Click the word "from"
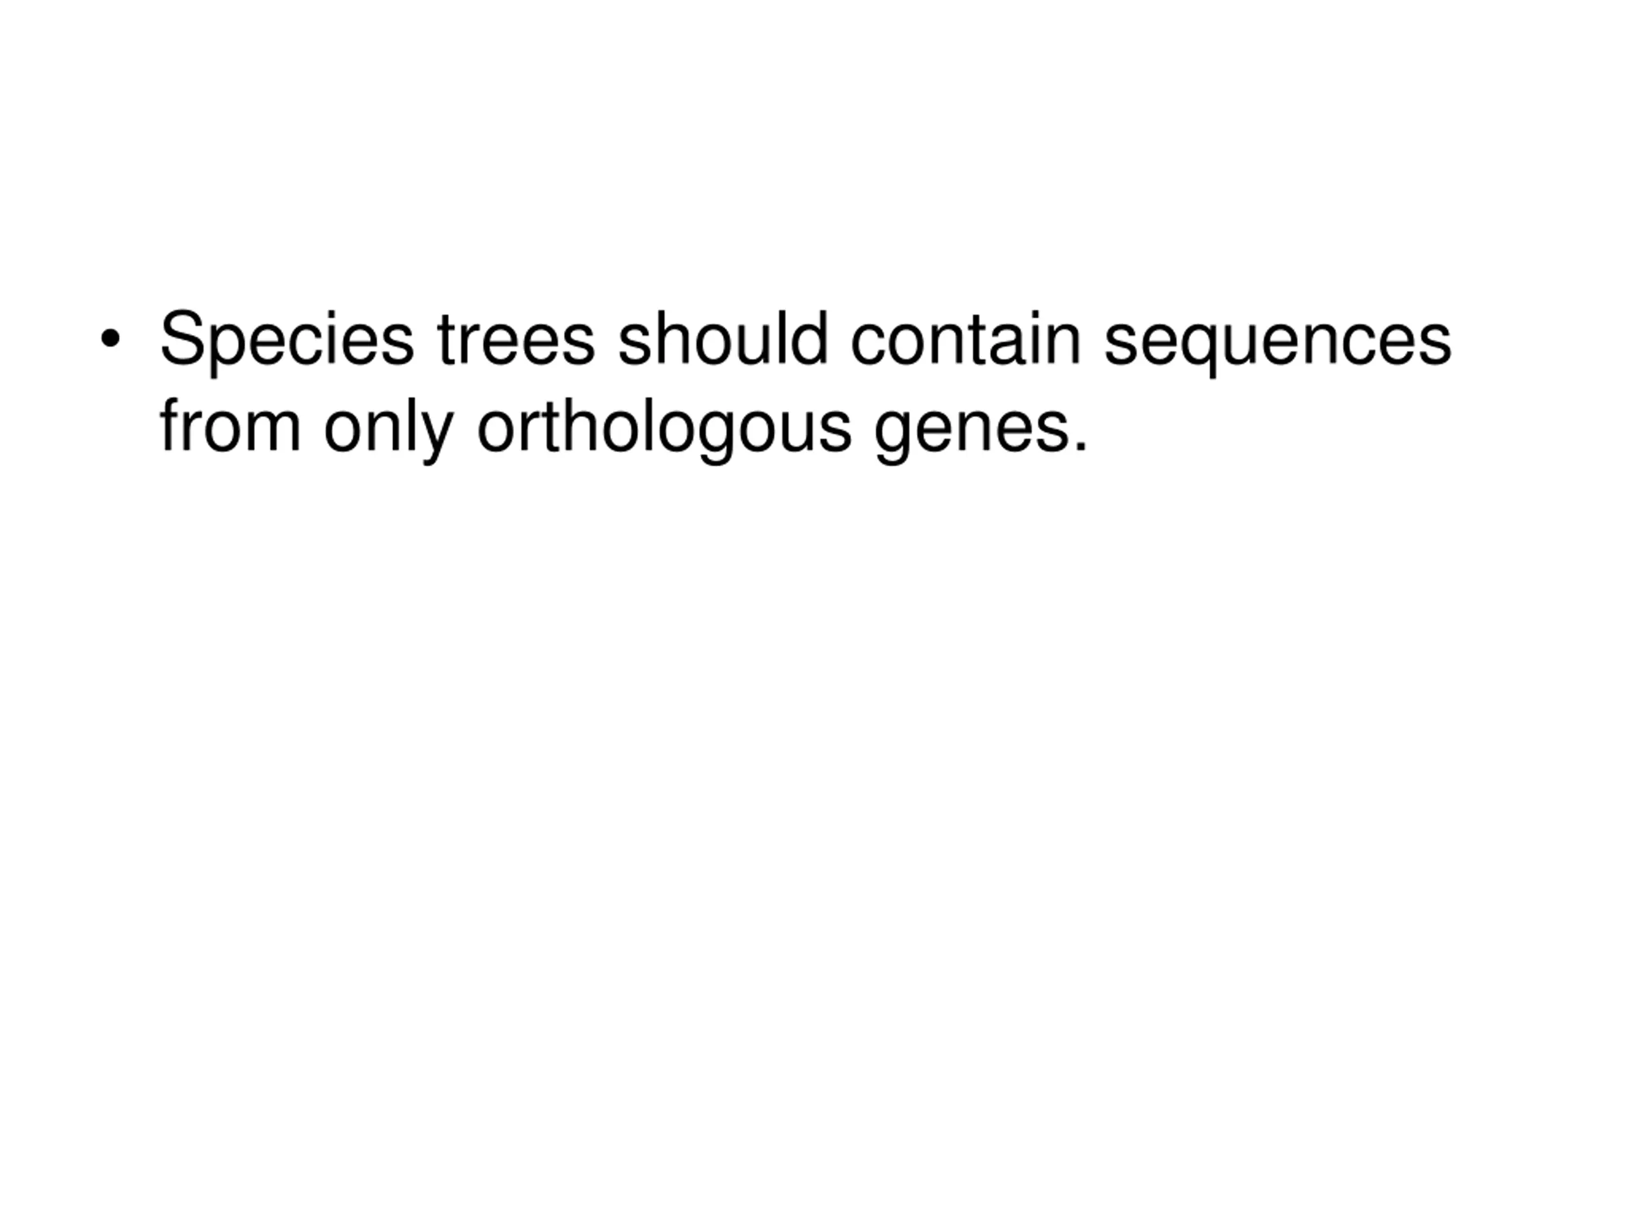This screenshot has width=1628, height=1221. point(230,426)
